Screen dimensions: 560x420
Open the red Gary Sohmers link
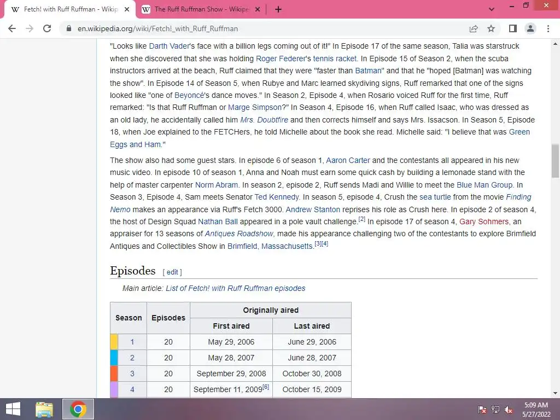pyautogui.click(x=484, y=222)
